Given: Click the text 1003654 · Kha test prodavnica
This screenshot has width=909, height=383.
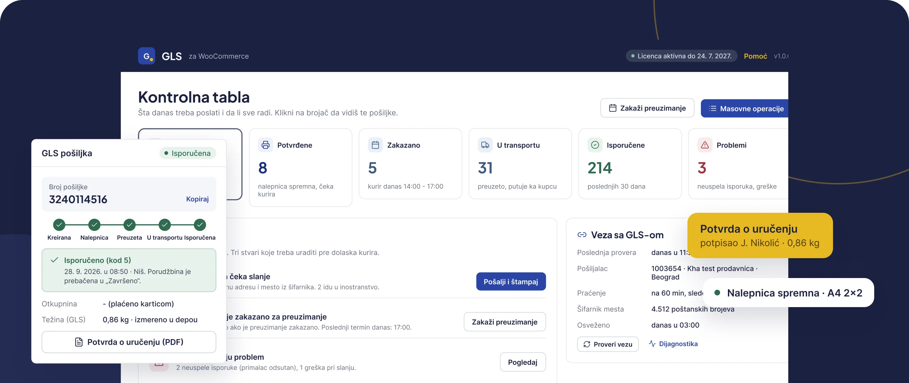Looking at the screenshot, I should [702, 268].
